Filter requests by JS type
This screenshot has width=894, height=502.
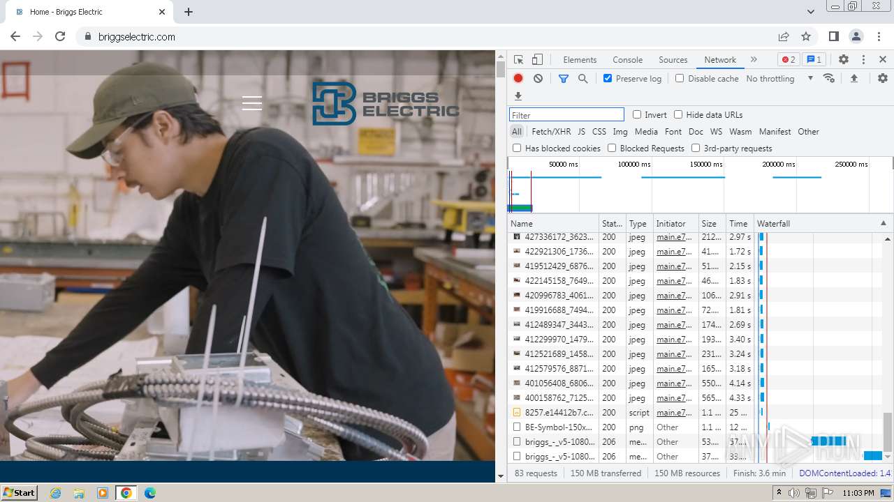point(581,132)
